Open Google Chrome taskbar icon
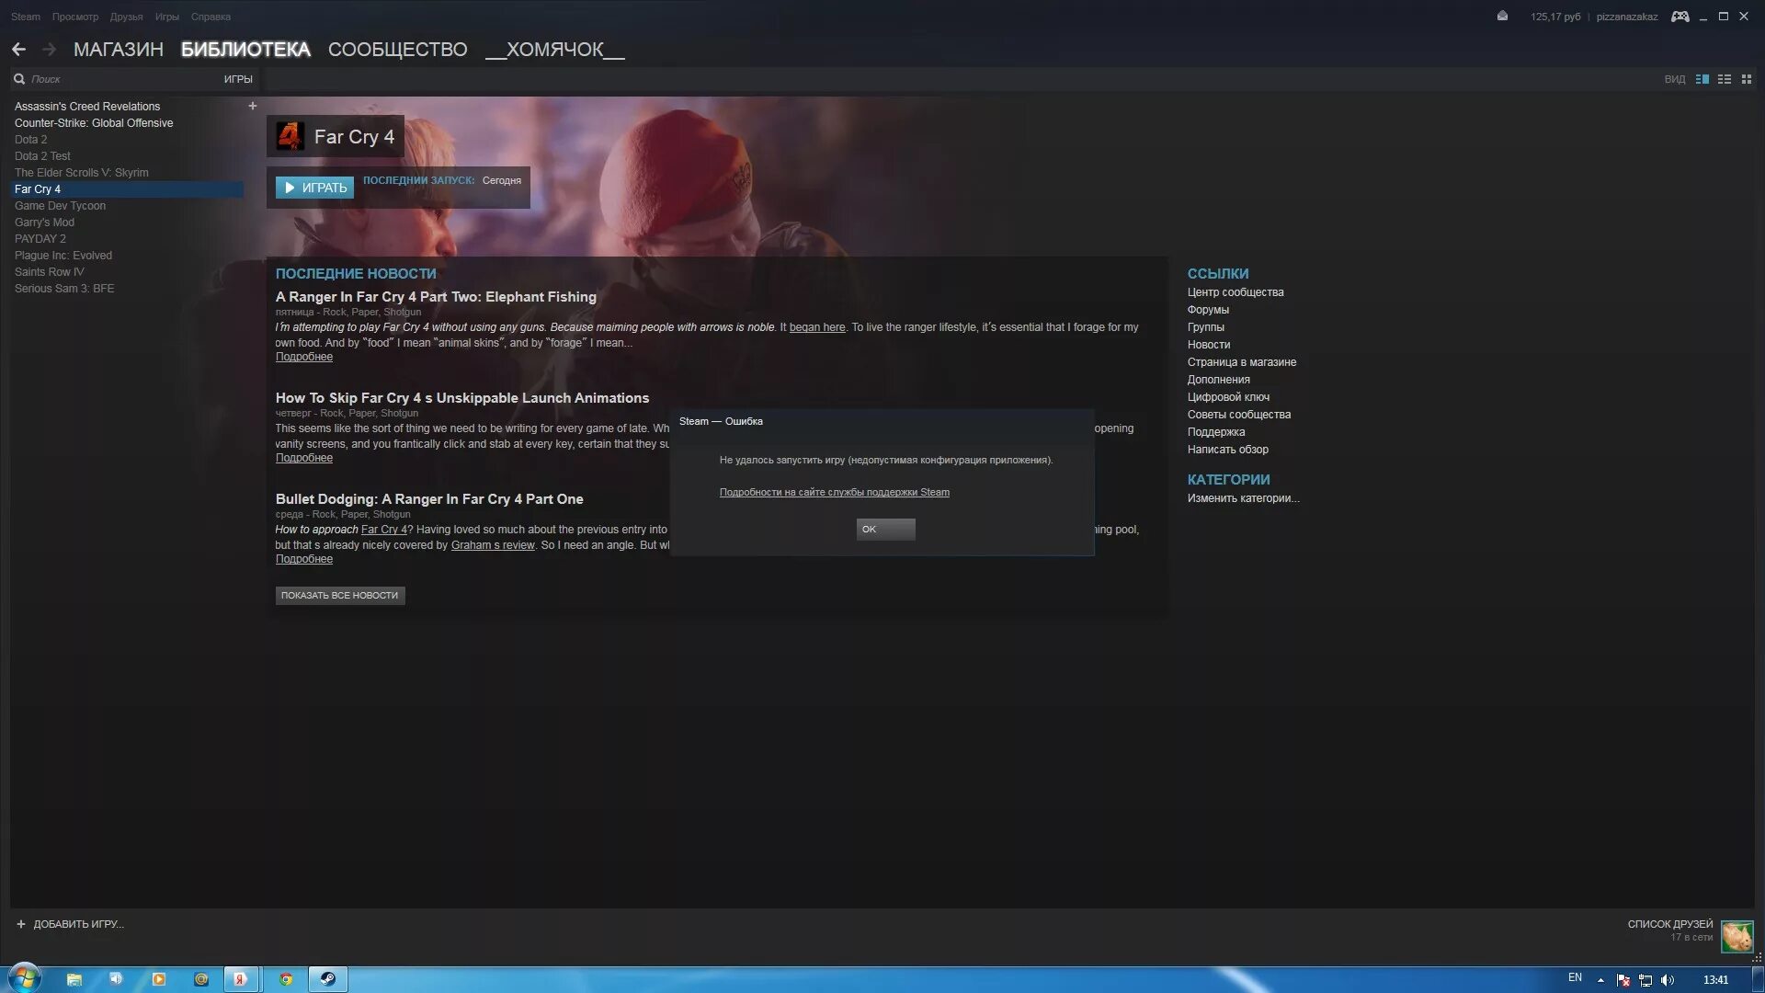1765x993 pixels. click(x=286, y=979)
